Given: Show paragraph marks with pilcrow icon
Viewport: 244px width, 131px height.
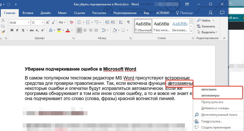Looking at the screenshot, I should [129, 22].
